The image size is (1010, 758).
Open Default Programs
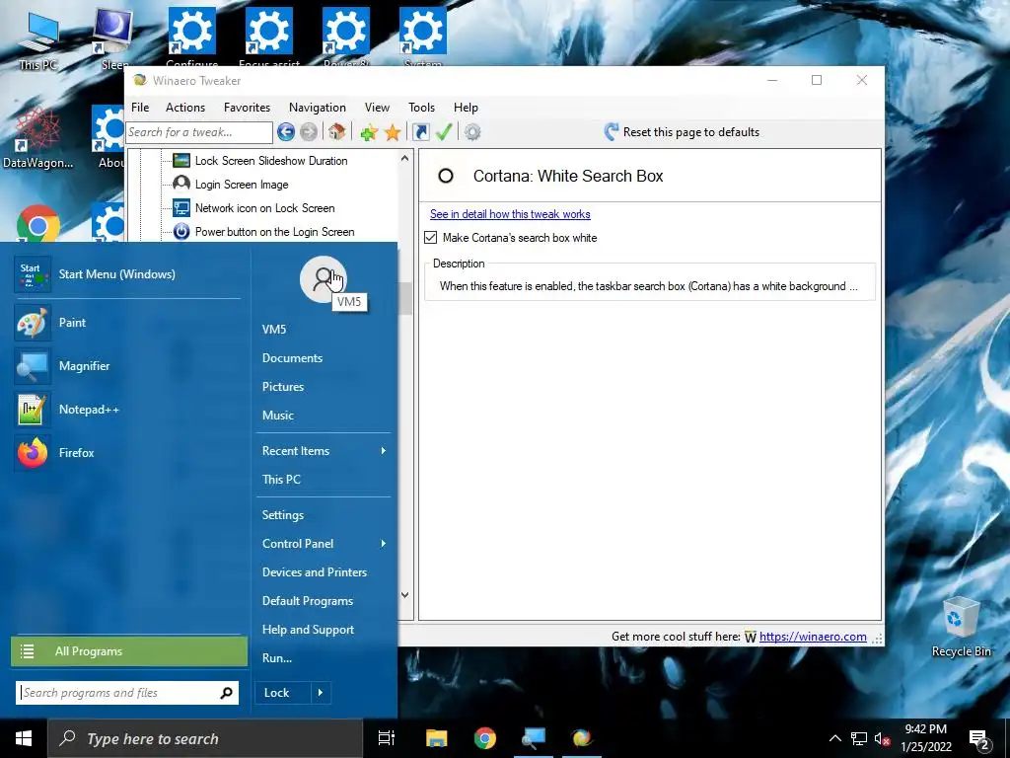[x=308, y=601]
